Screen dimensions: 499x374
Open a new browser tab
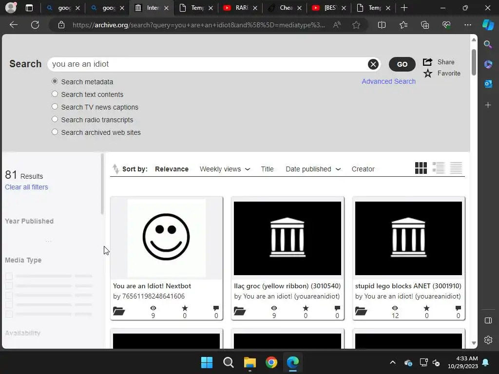[x=404, y=8]
